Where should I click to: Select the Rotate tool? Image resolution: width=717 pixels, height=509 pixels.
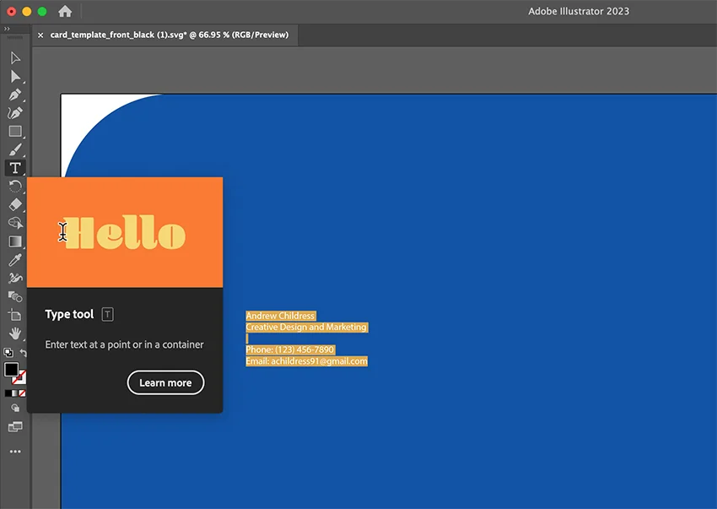click(15, 187)
